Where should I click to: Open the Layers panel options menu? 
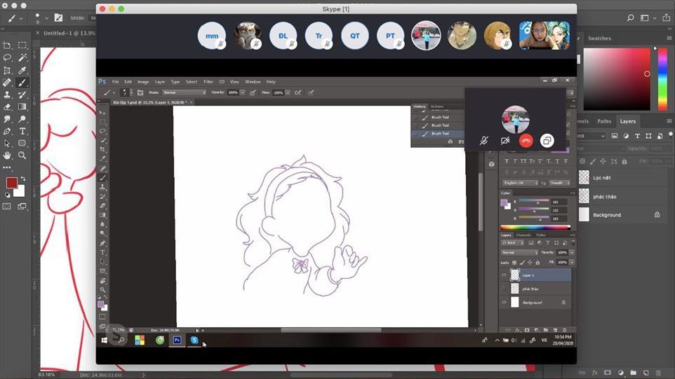click(x=668, y=121)
